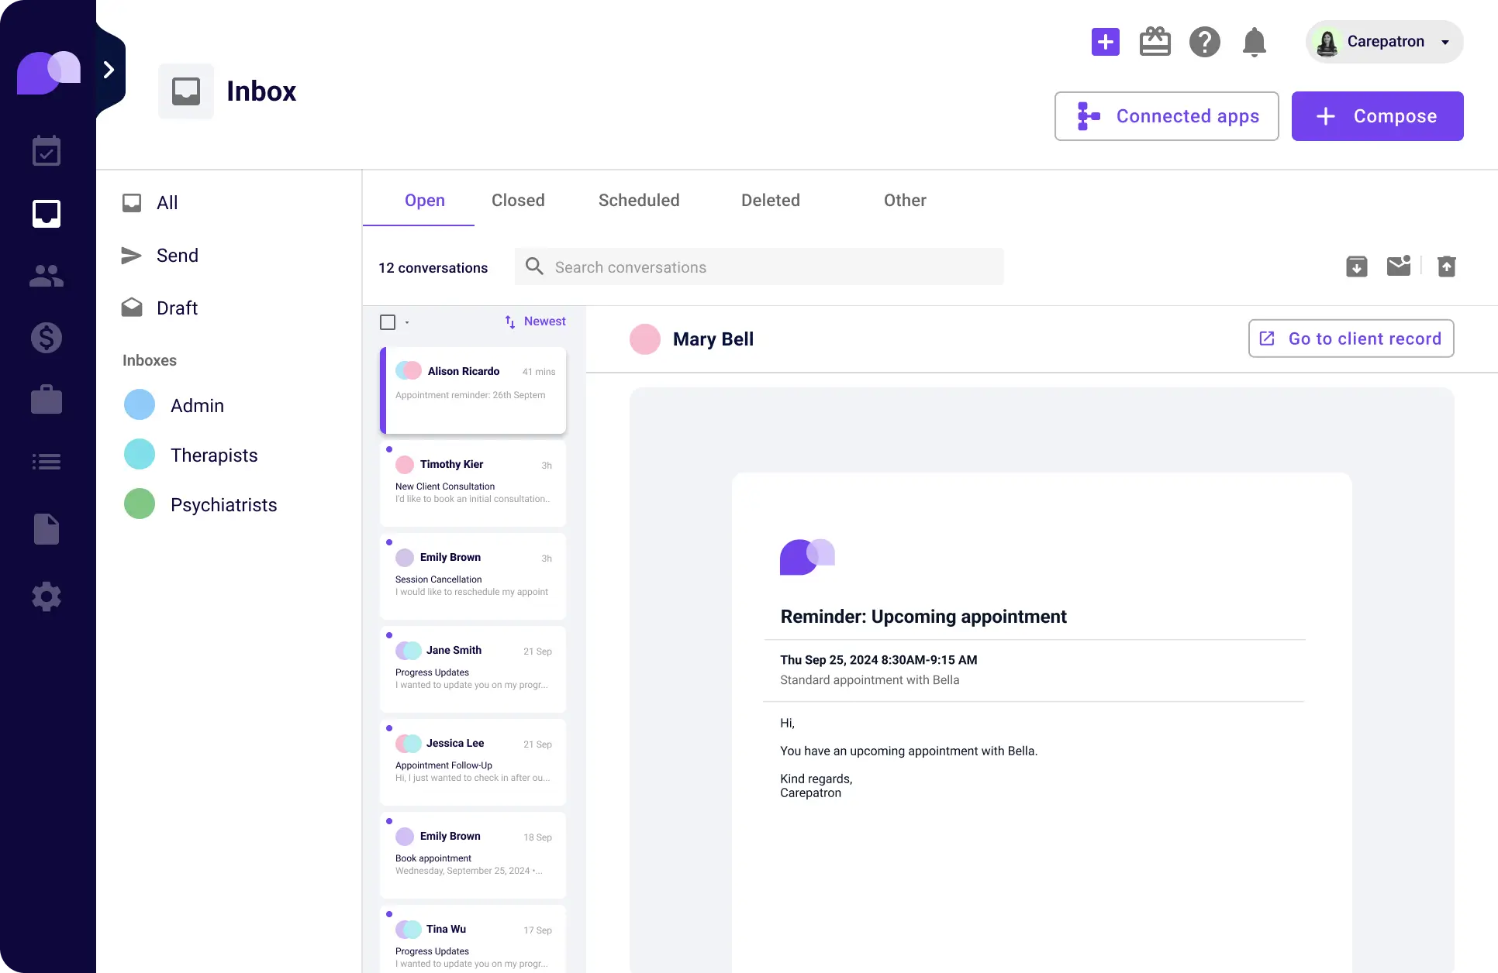Click the Compose button
This screenshot has height=973, width=1498.
[1377, 116]
